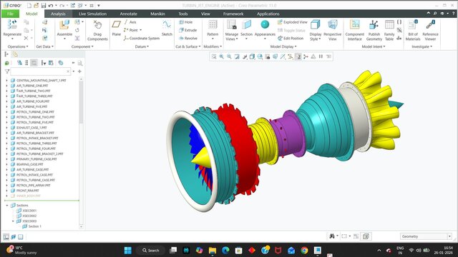
Task: Toggle spin center display in graphics toolbar
Action: coord(306,56)
